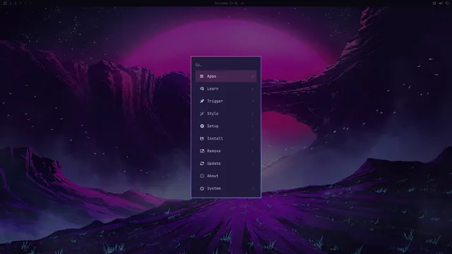Screen dimensions: 452x254
Task: Expand the Update submenu chevron
Action: pyautogui.click(x=253, y=164)
